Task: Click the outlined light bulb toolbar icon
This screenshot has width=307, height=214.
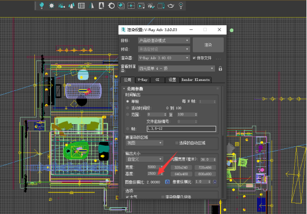Action: (x=181, y=6)
